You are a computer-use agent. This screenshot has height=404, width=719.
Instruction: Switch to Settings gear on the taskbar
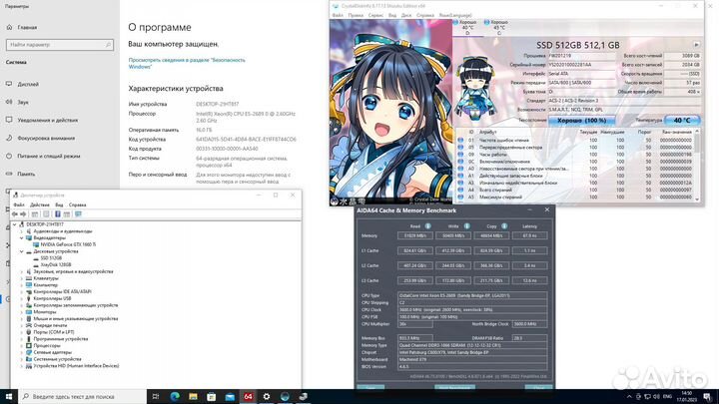(x=267, y=396)
